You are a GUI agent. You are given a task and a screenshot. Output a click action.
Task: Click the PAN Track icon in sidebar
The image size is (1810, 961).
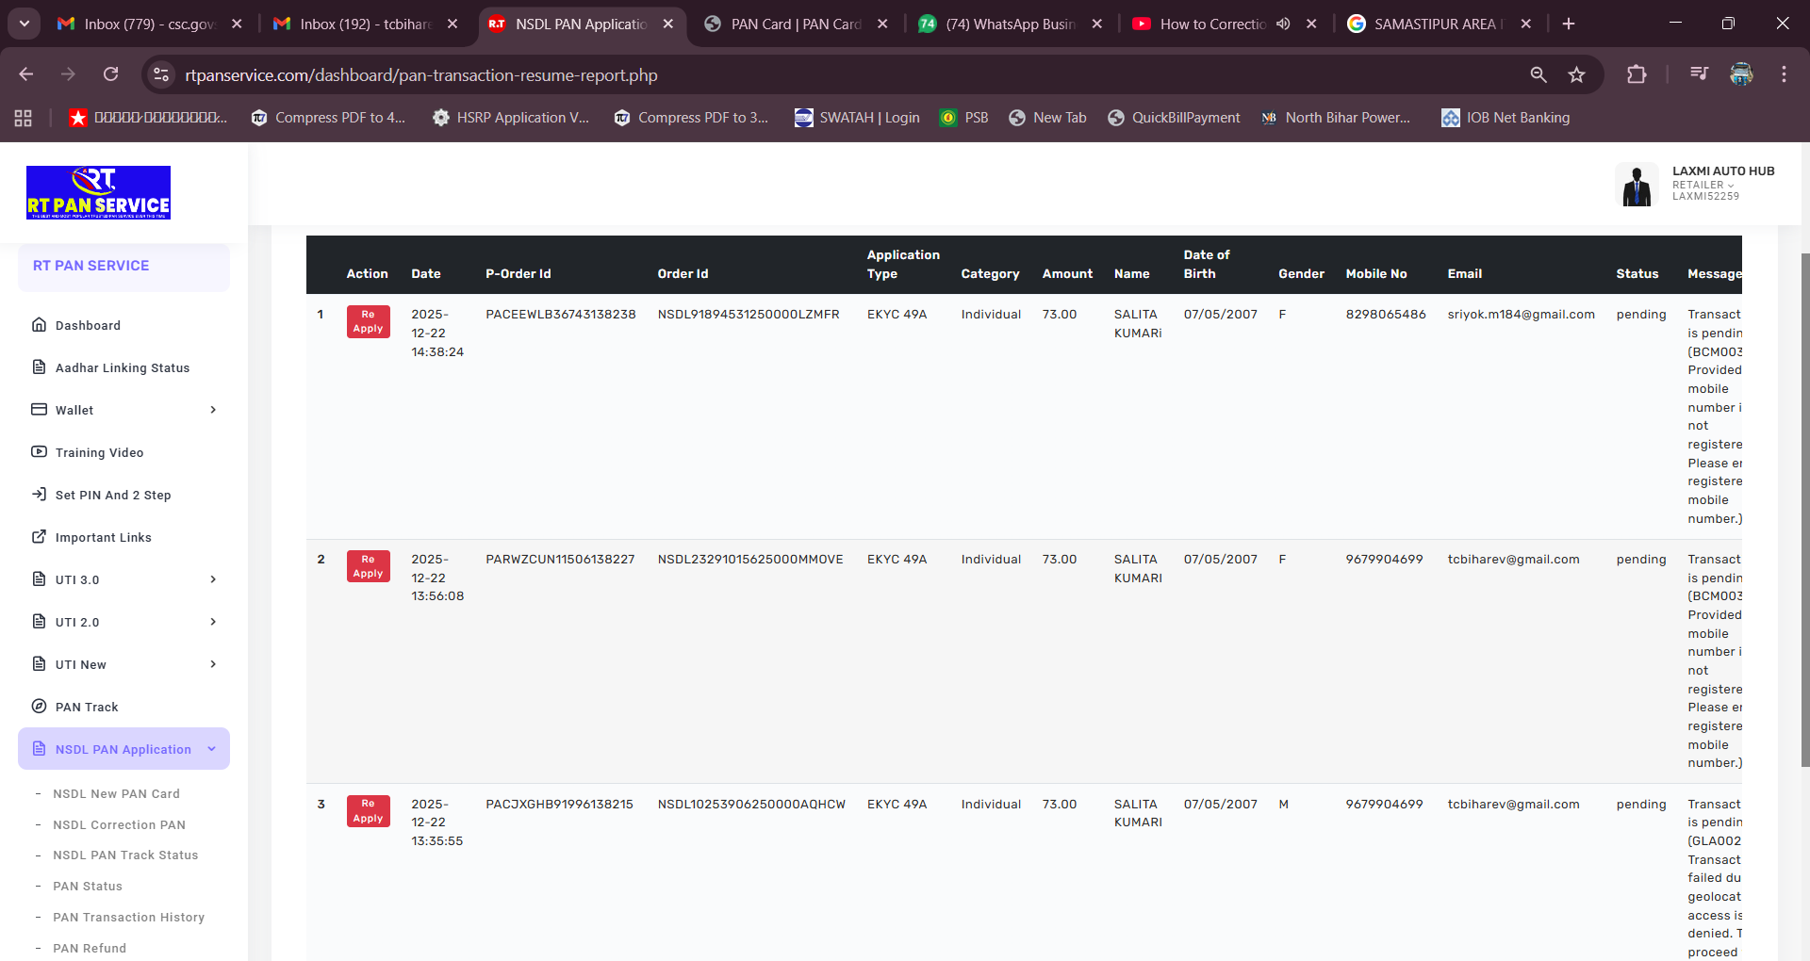click(x=39, y=707)
